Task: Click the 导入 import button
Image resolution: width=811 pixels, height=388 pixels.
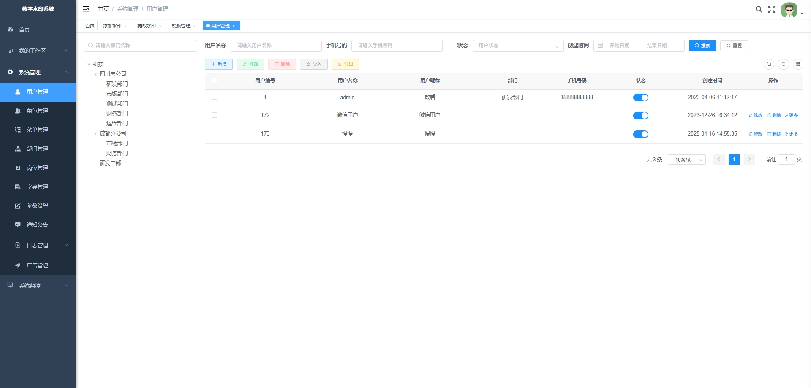Action: tap(314, 64)
